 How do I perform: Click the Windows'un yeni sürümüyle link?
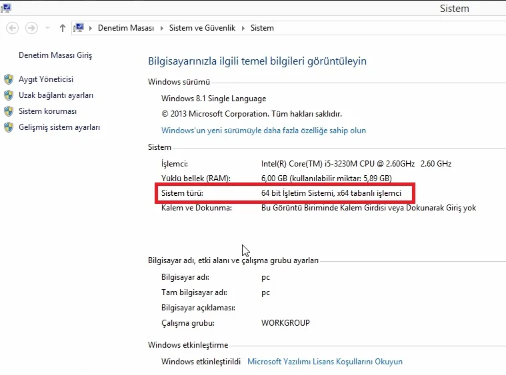[263, 131]
